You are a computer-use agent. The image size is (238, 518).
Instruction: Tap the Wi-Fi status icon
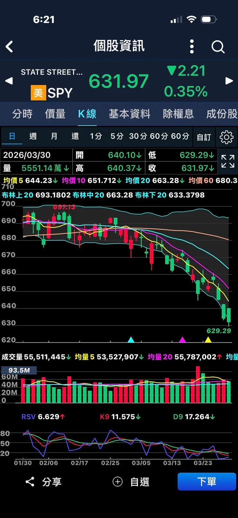pyautogui.click(x=191, y=19)
